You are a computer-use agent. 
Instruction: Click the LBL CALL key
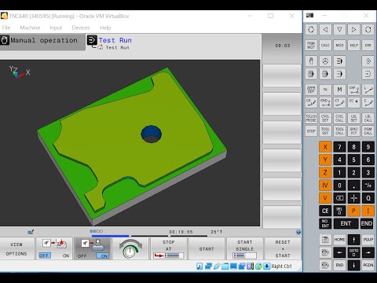368,118
